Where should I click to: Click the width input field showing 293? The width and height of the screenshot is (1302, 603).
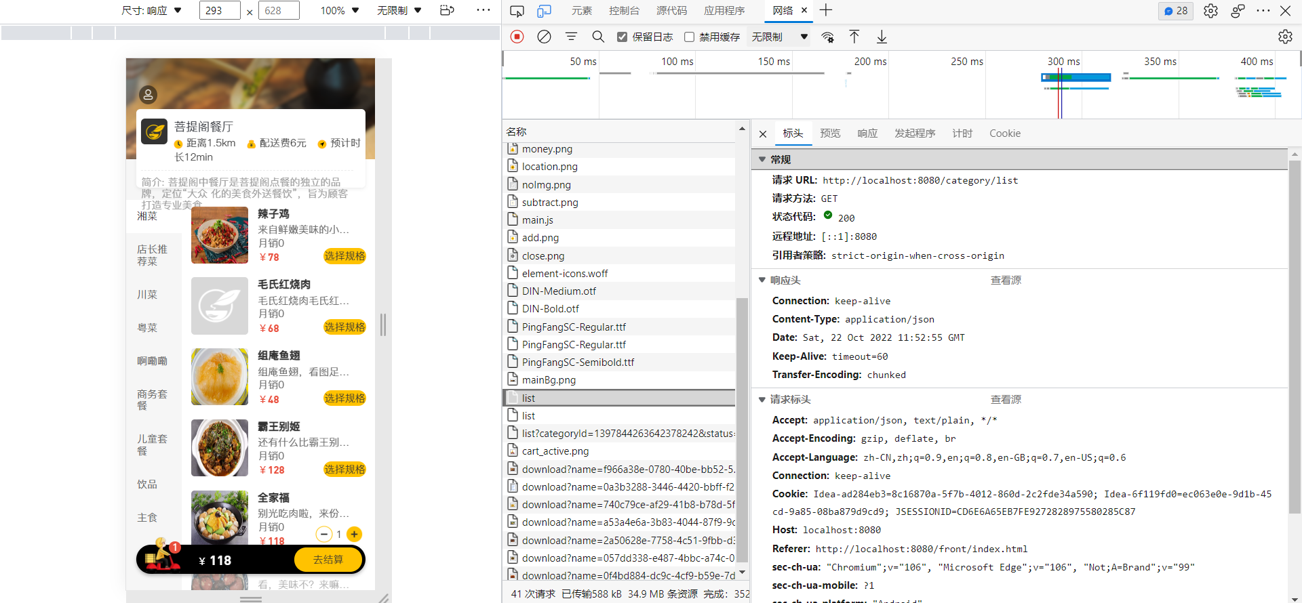pos(220,10)
